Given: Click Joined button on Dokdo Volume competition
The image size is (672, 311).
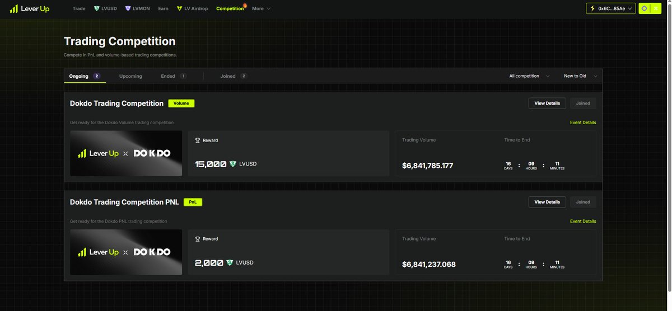Looking at the screenshot, I should (583, 103).
